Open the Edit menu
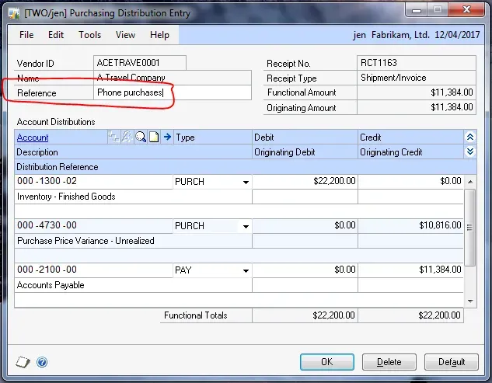Screen dimensions: 492x383 click(56, 35)
